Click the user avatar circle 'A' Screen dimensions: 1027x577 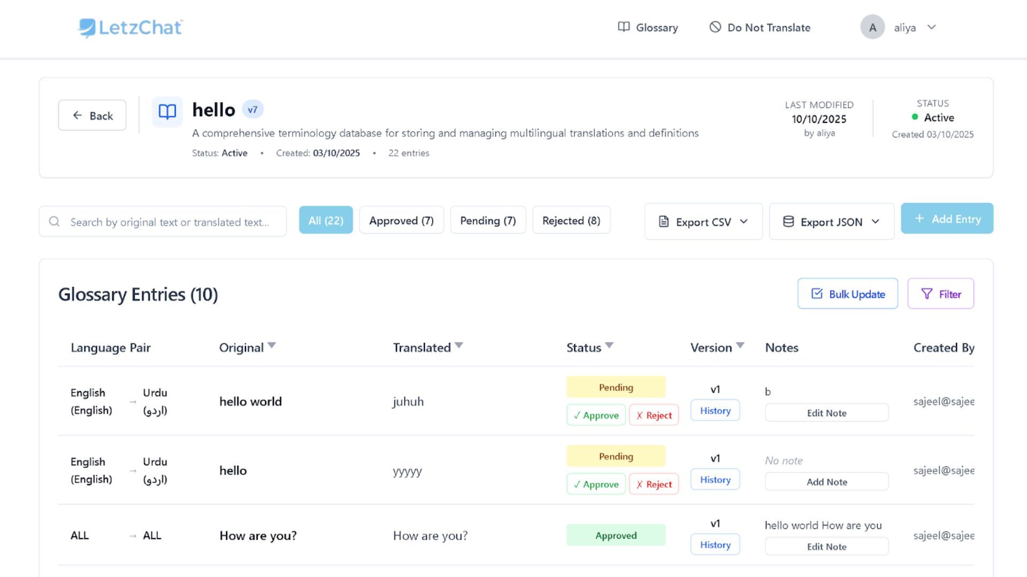pyautogui.click(x=872, y=27)
